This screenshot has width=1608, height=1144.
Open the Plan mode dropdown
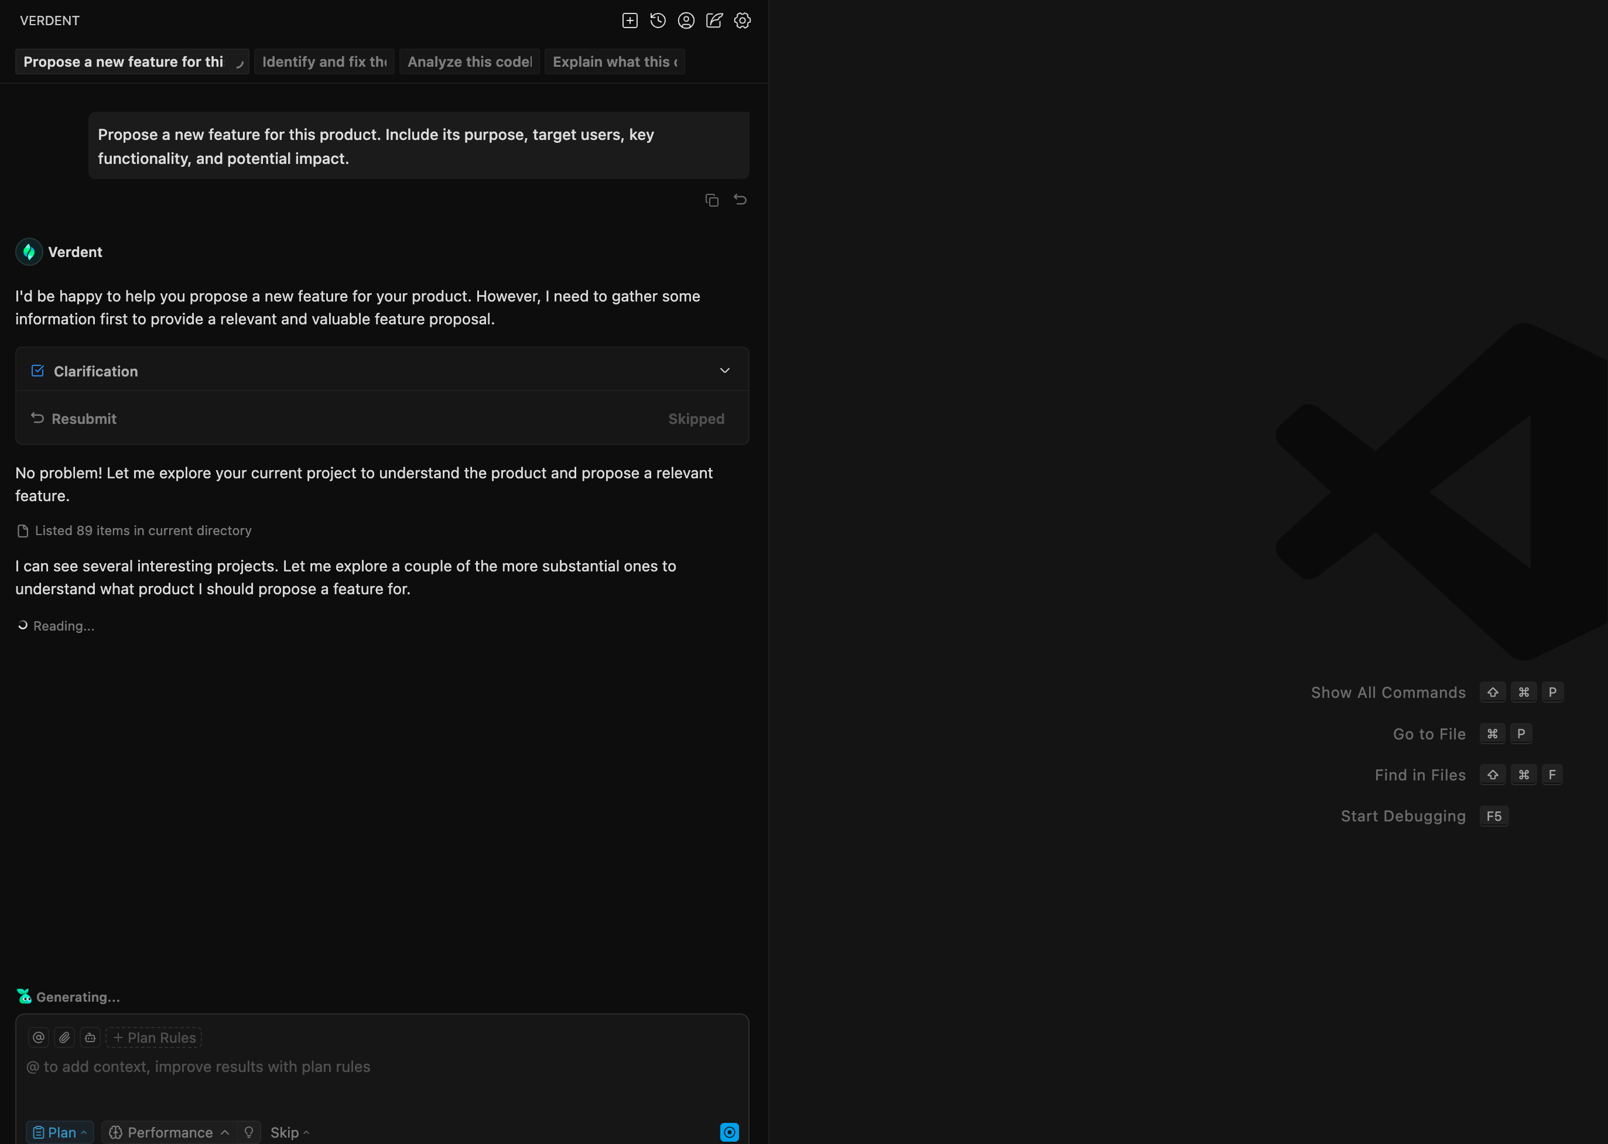coord(60,1132)
